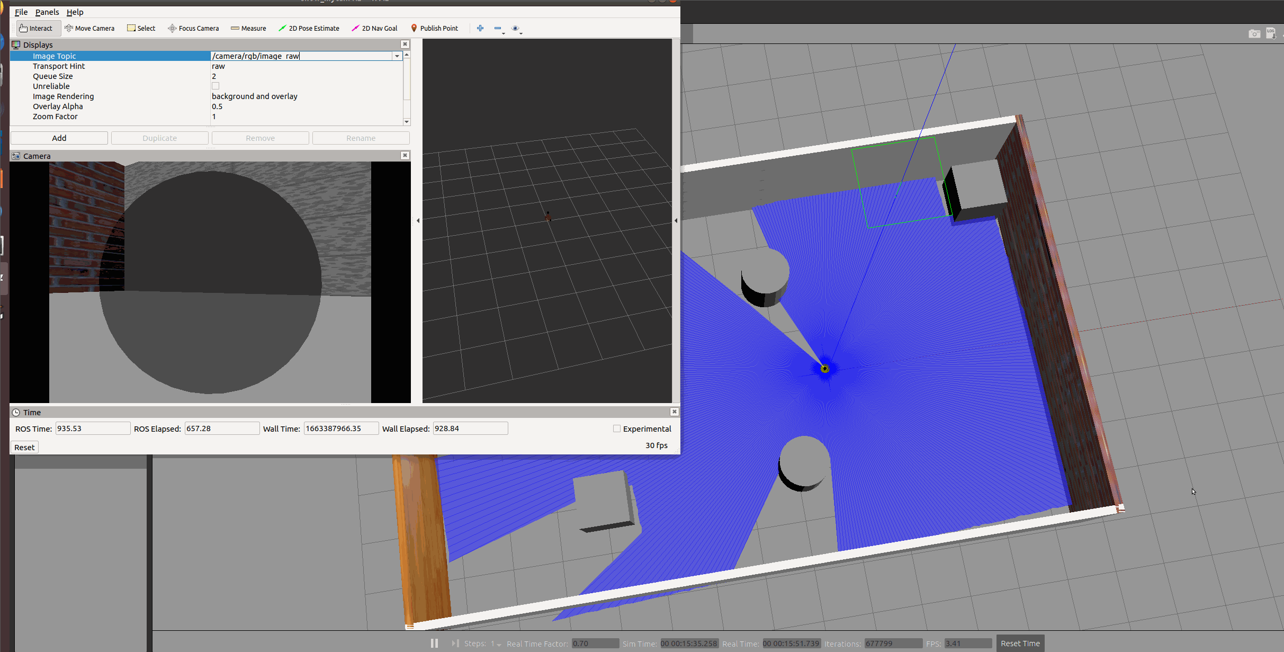Click the ROS Time field
This screenshot has width=1284, height=652.
click(x=93, y=428)
